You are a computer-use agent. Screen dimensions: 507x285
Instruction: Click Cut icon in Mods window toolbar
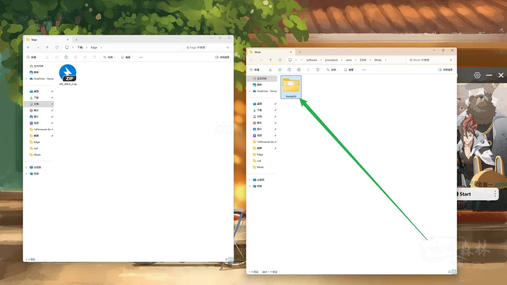pyautogui.click(x=270, y=70)
